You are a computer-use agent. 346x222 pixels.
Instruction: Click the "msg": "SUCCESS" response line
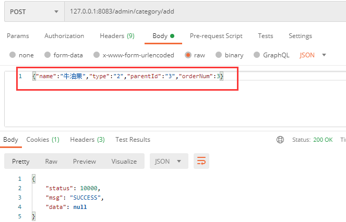point(75,198)
